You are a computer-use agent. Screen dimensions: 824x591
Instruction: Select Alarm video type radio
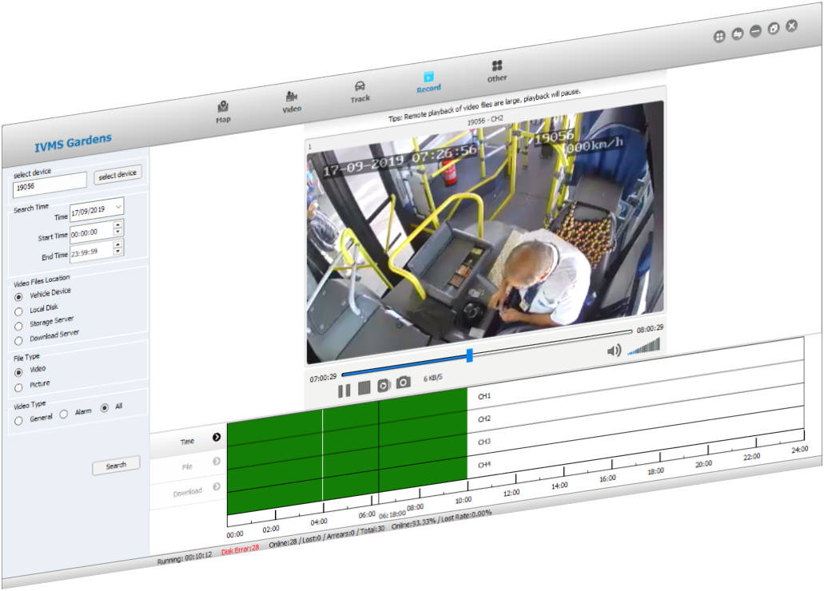point(64,414)
